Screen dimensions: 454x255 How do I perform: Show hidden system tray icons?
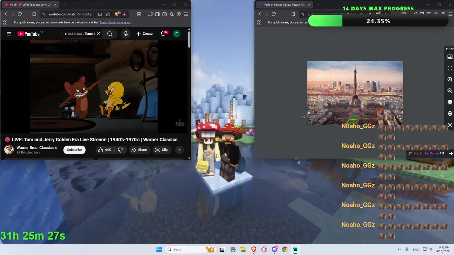[399, 249]
